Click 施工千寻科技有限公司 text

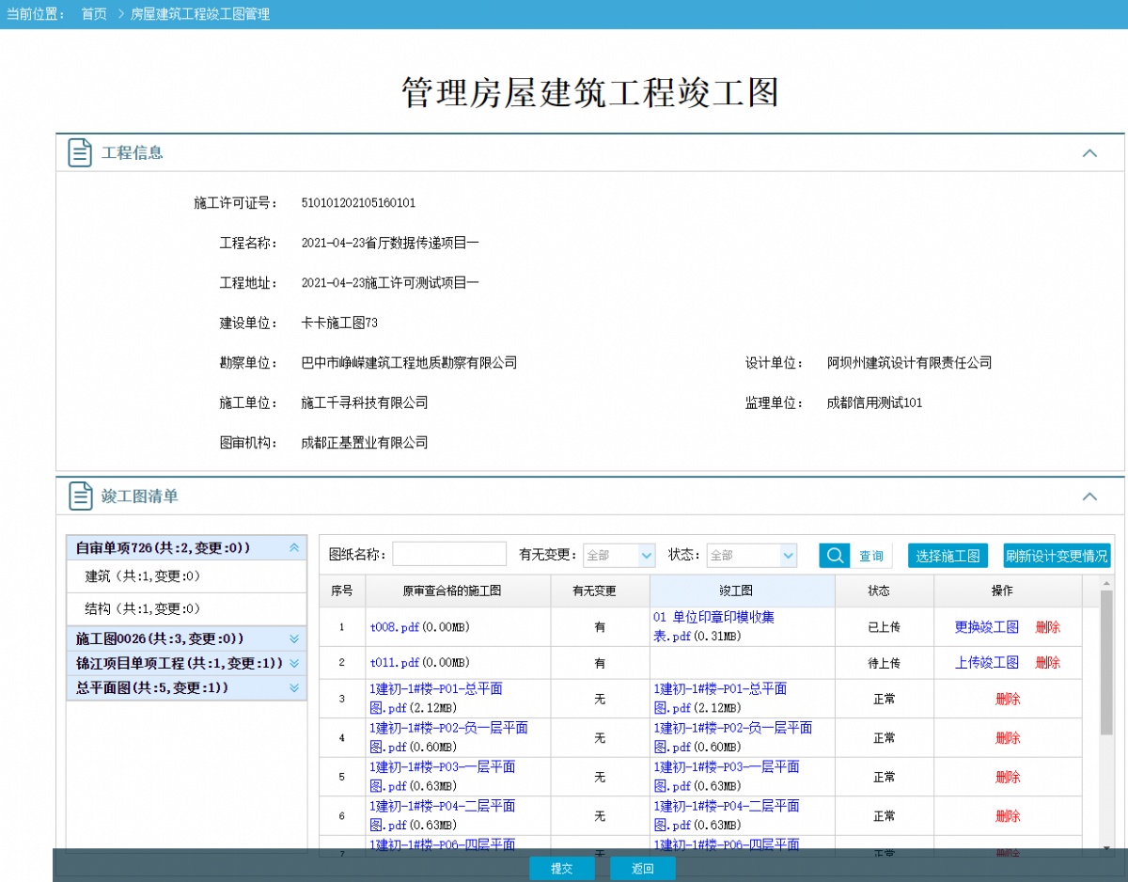pos(365,402)
